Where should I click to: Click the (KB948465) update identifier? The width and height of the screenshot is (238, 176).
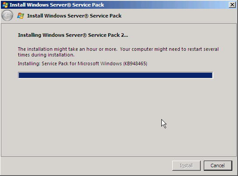(x=135, y=63)
